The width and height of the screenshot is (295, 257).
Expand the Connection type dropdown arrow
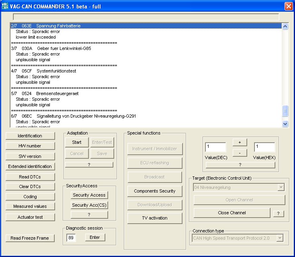(280, 238)
